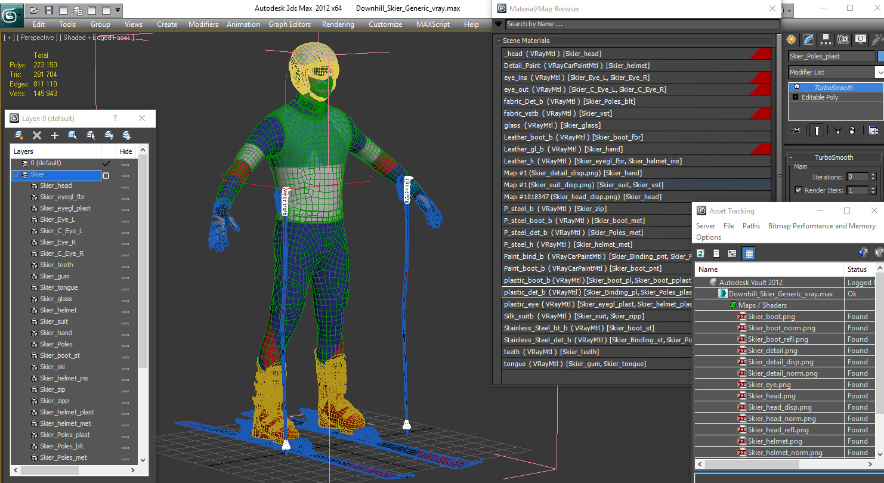Image resolution: width=884 pixels, height=483 pixels.
Task: Open quick access toolbar customize dropdown arrow
Action: 118,10
